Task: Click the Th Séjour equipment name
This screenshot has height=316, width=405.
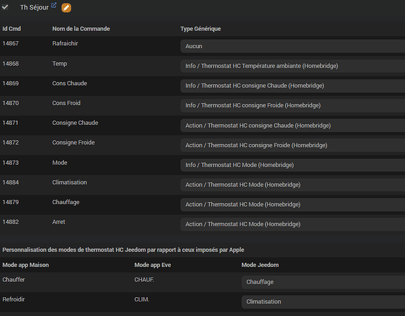Action: pyautogui.click(x=34, y=8)
